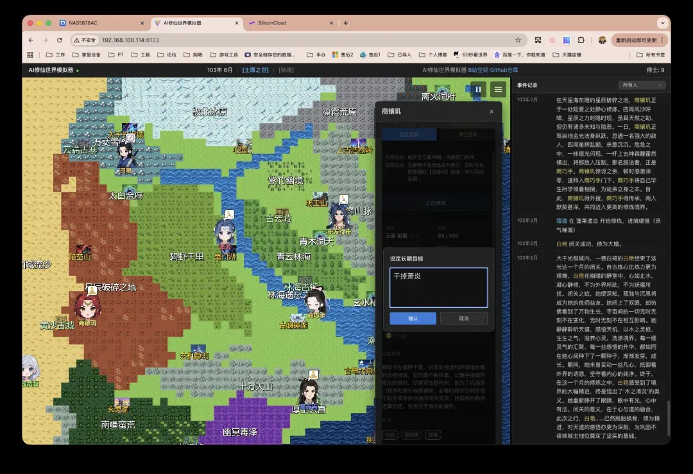Pause the simulation with the pause button
693x474 pixels.
pyautogui.click(x=477, y=90)
